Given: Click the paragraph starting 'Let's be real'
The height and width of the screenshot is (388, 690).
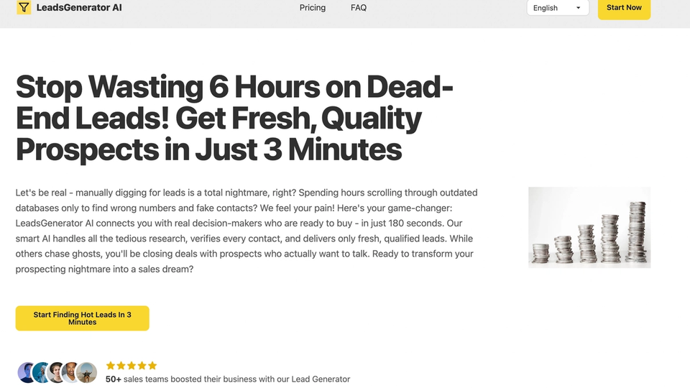Looking at the screenshot, I should pyautogui.click(x=247, y=231).
